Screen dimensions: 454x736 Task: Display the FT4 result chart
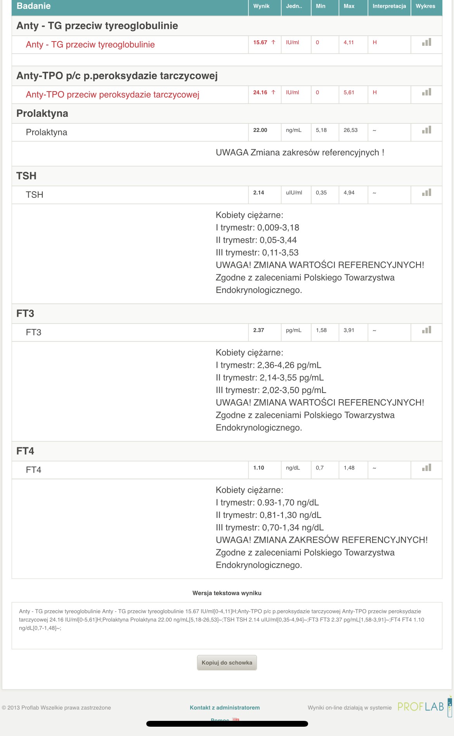pos(426,468)
